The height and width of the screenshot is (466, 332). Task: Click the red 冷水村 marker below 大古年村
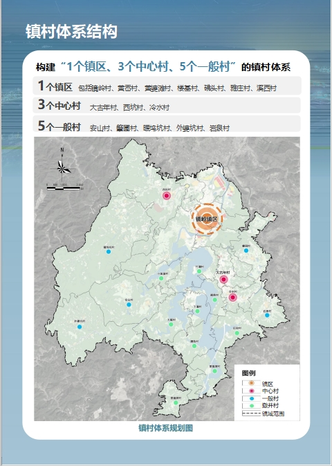233,298
